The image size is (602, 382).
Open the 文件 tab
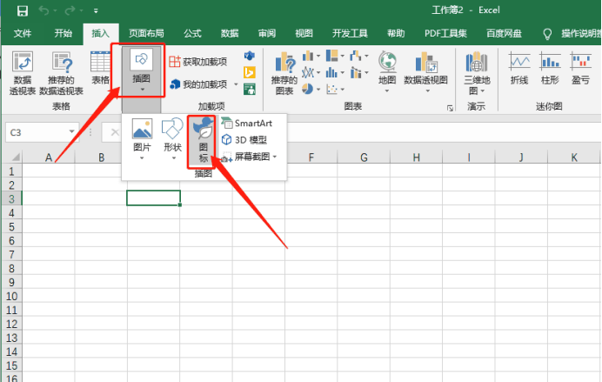[23, 34]
